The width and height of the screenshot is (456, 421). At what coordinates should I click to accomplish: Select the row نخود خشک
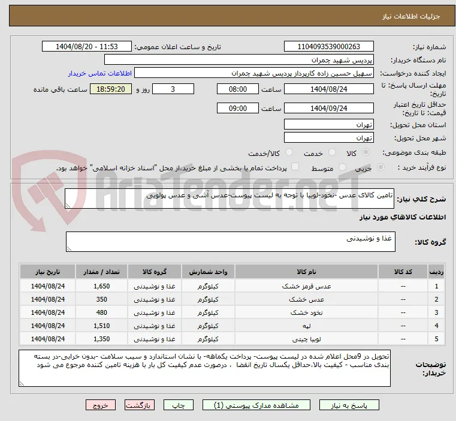click(232, 312)
